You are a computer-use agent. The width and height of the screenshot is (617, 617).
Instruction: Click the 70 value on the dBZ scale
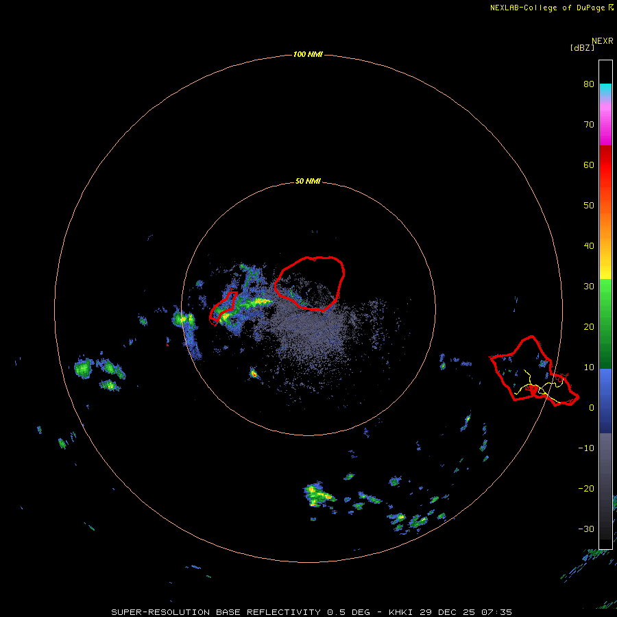coord(589,125)
